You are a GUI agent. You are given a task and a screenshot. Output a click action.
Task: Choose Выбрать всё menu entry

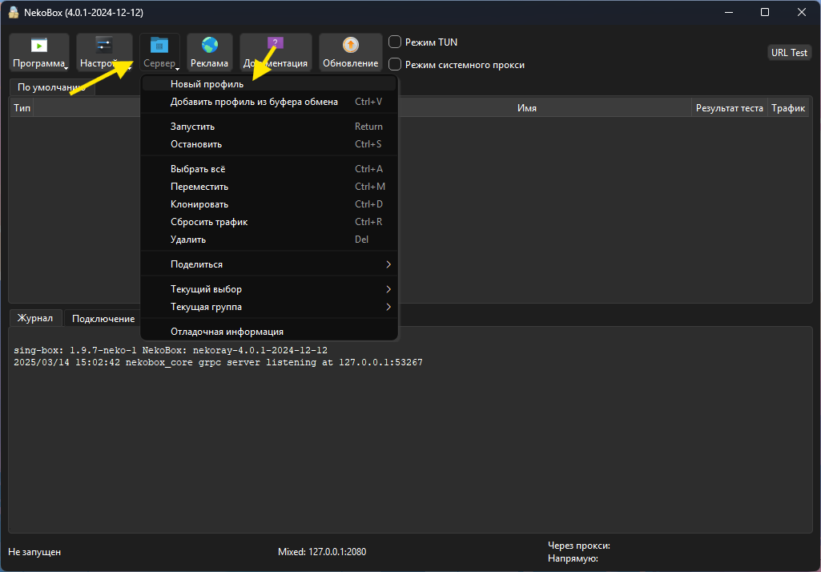(269, 169)
